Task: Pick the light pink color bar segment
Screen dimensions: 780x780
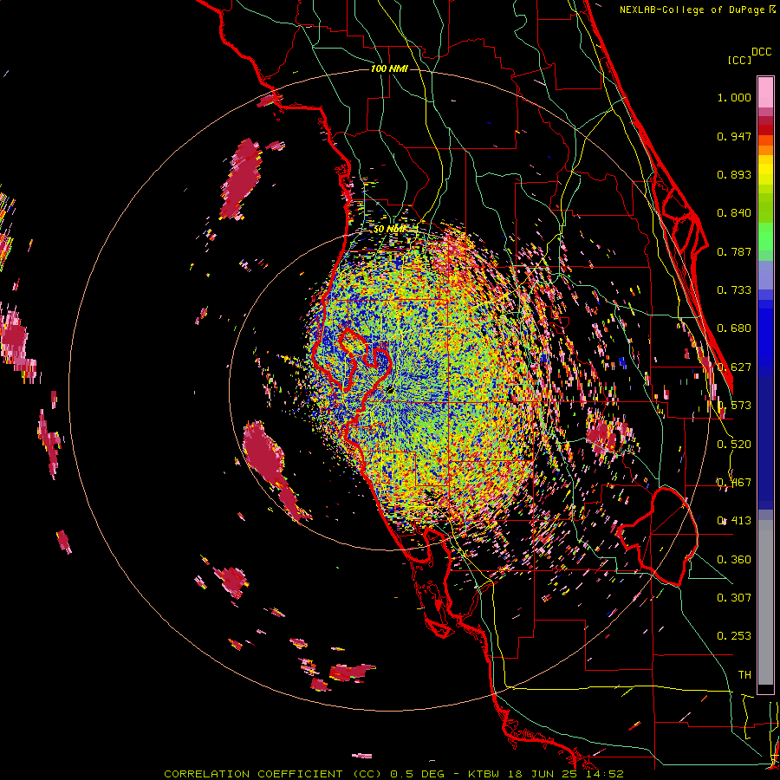Action: (x=765, y=93)
